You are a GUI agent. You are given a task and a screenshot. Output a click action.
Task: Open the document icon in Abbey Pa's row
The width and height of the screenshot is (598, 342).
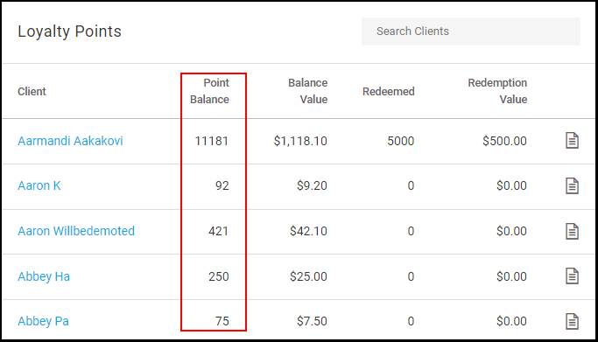pyautogui.click(x=572, y=321)
